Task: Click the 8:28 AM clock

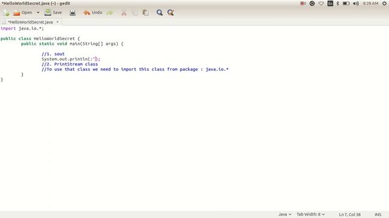Action: click(x=371, y=4)
